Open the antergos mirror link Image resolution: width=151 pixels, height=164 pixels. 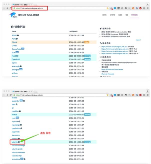tap(15, 70)
